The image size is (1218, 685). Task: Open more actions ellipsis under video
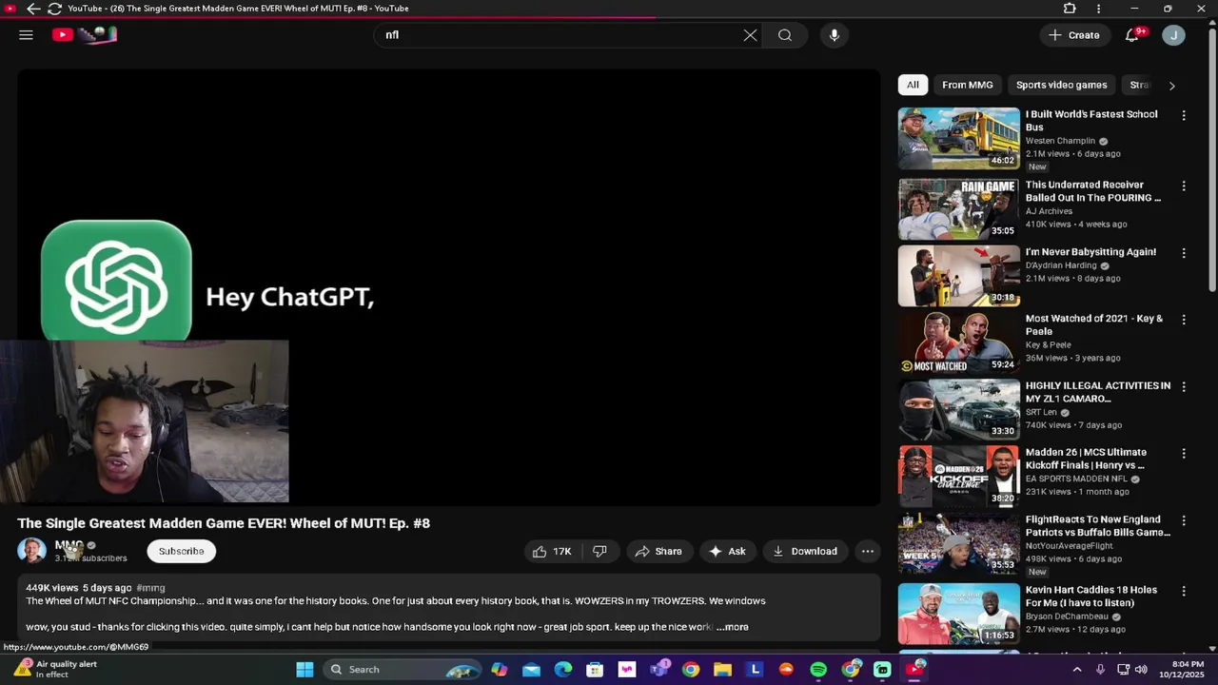[x=868, y=551]
